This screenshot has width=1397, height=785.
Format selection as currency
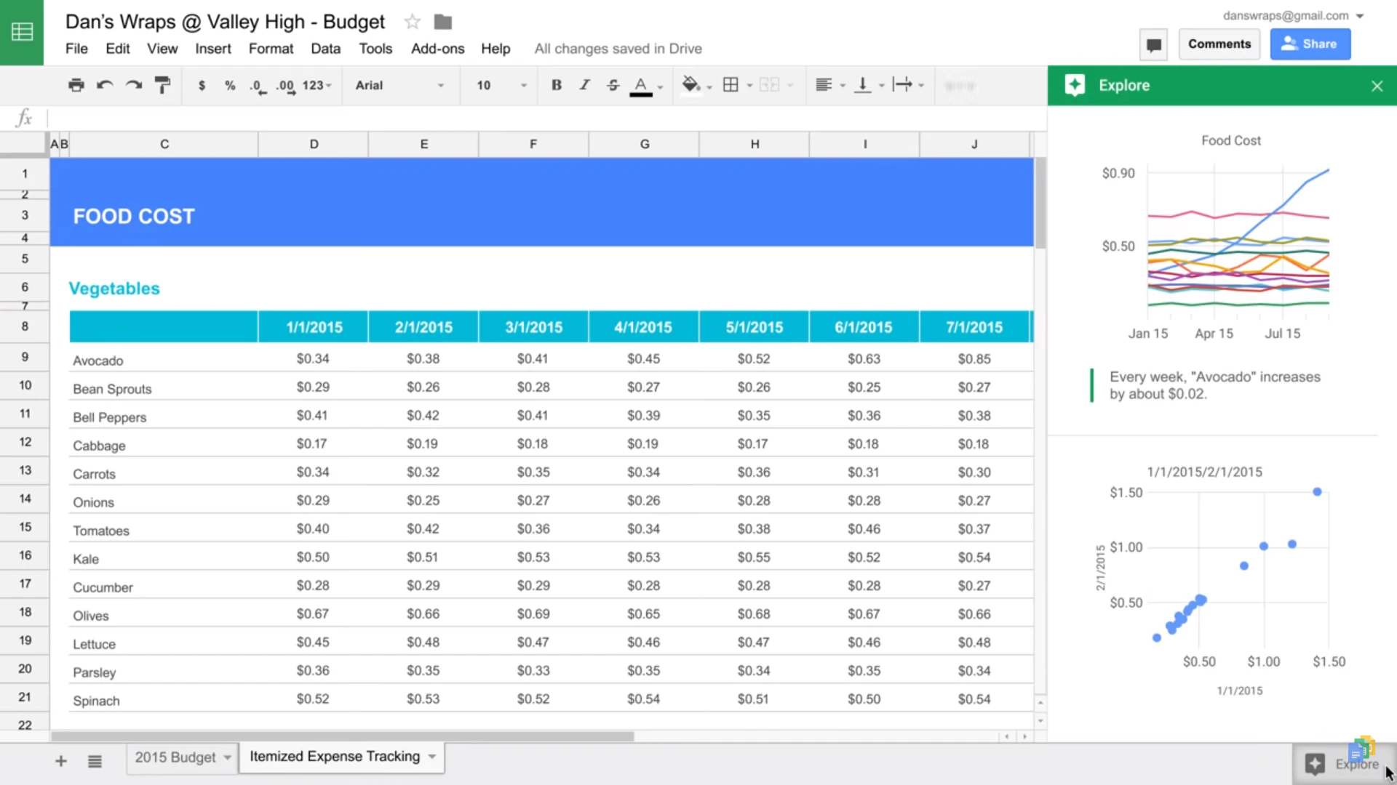(202, 85)
